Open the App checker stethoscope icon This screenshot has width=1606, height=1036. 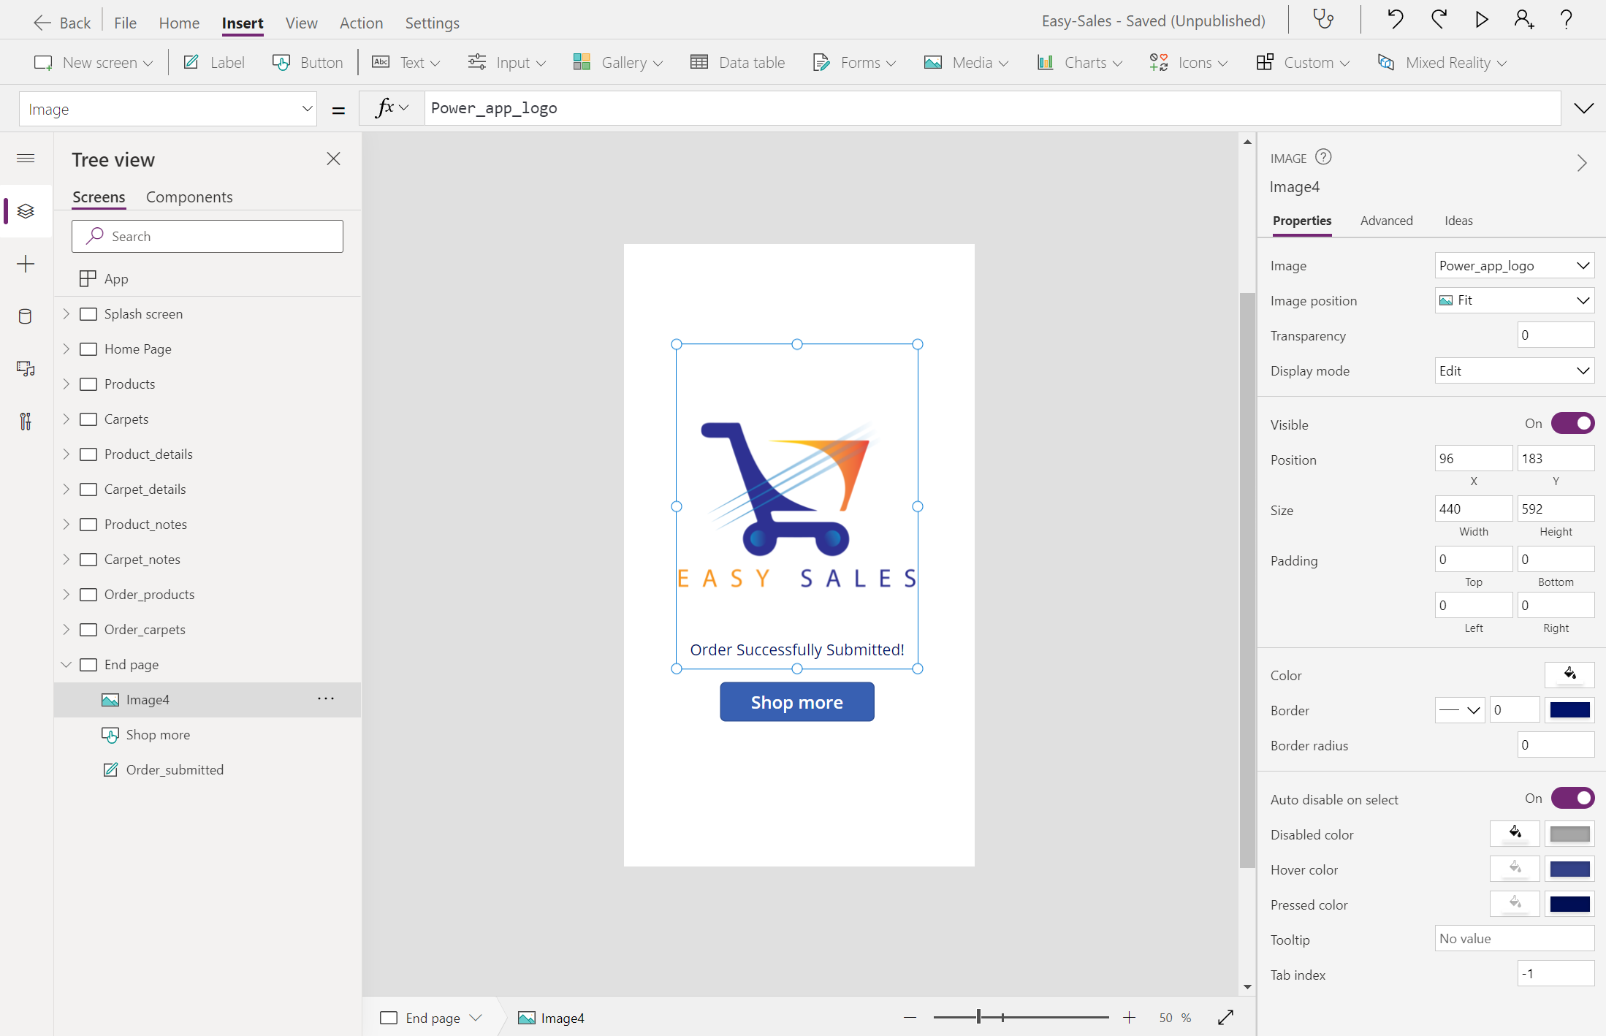point(1323,20)
